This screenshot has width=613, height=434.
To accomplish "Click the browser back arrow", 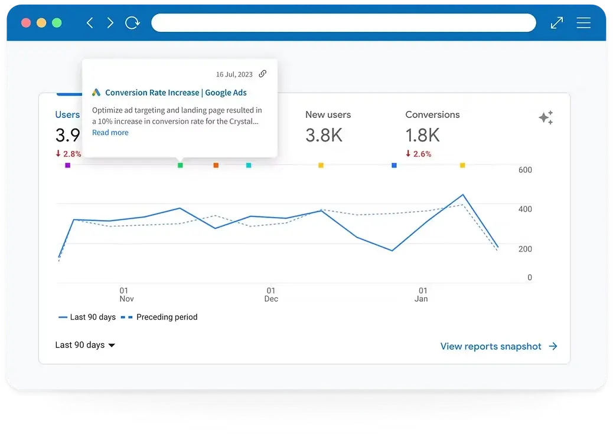I will coord(90,22).
